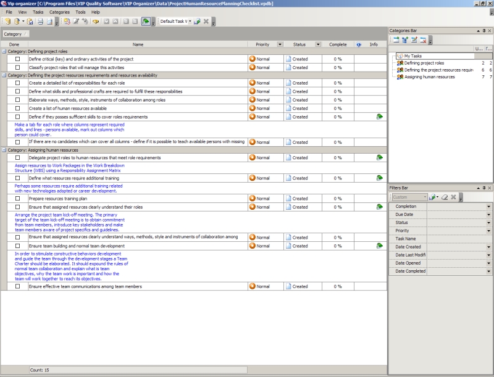The height and width of the screenshot is (377, 494).
Task: Collapse the 'Assigning human resources' category group
Action: [x=4, y=150]
